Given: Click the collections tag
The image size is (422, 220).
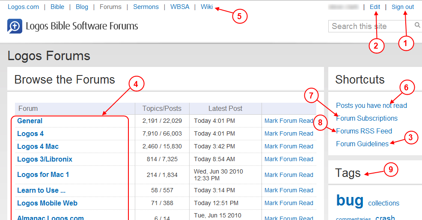Looking at the screenshot, I should pyautogui.click(x=383, y=203).
